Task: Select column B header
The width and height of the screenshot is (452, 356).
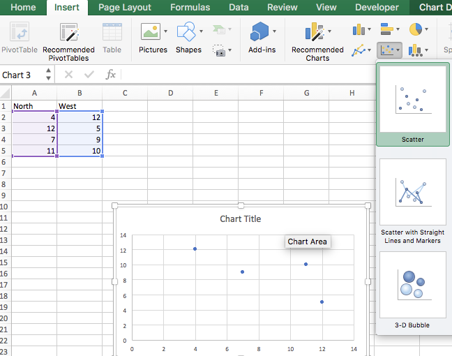Action: click(x=80, y=93)
